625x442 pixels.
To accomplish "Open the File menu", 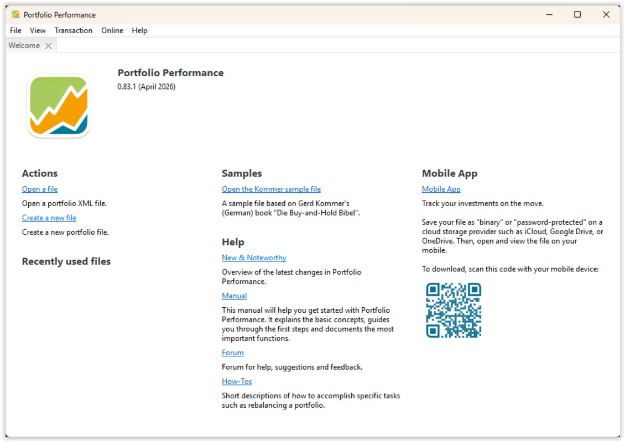I will (x=15, y=30).
